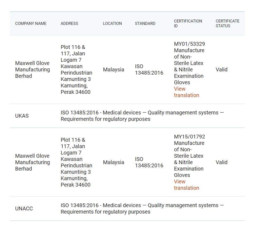Click the ADDRESS column header

pos(69,24)
